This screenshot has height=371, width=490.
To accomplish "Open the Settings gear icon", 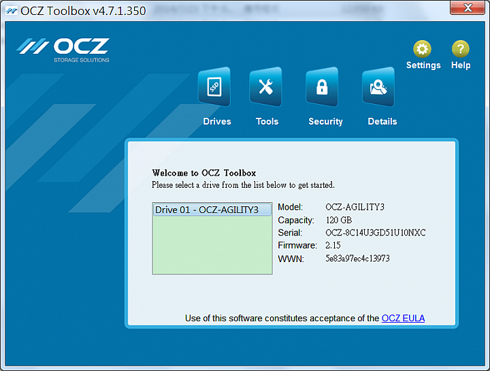I will [x=422, y=49].
